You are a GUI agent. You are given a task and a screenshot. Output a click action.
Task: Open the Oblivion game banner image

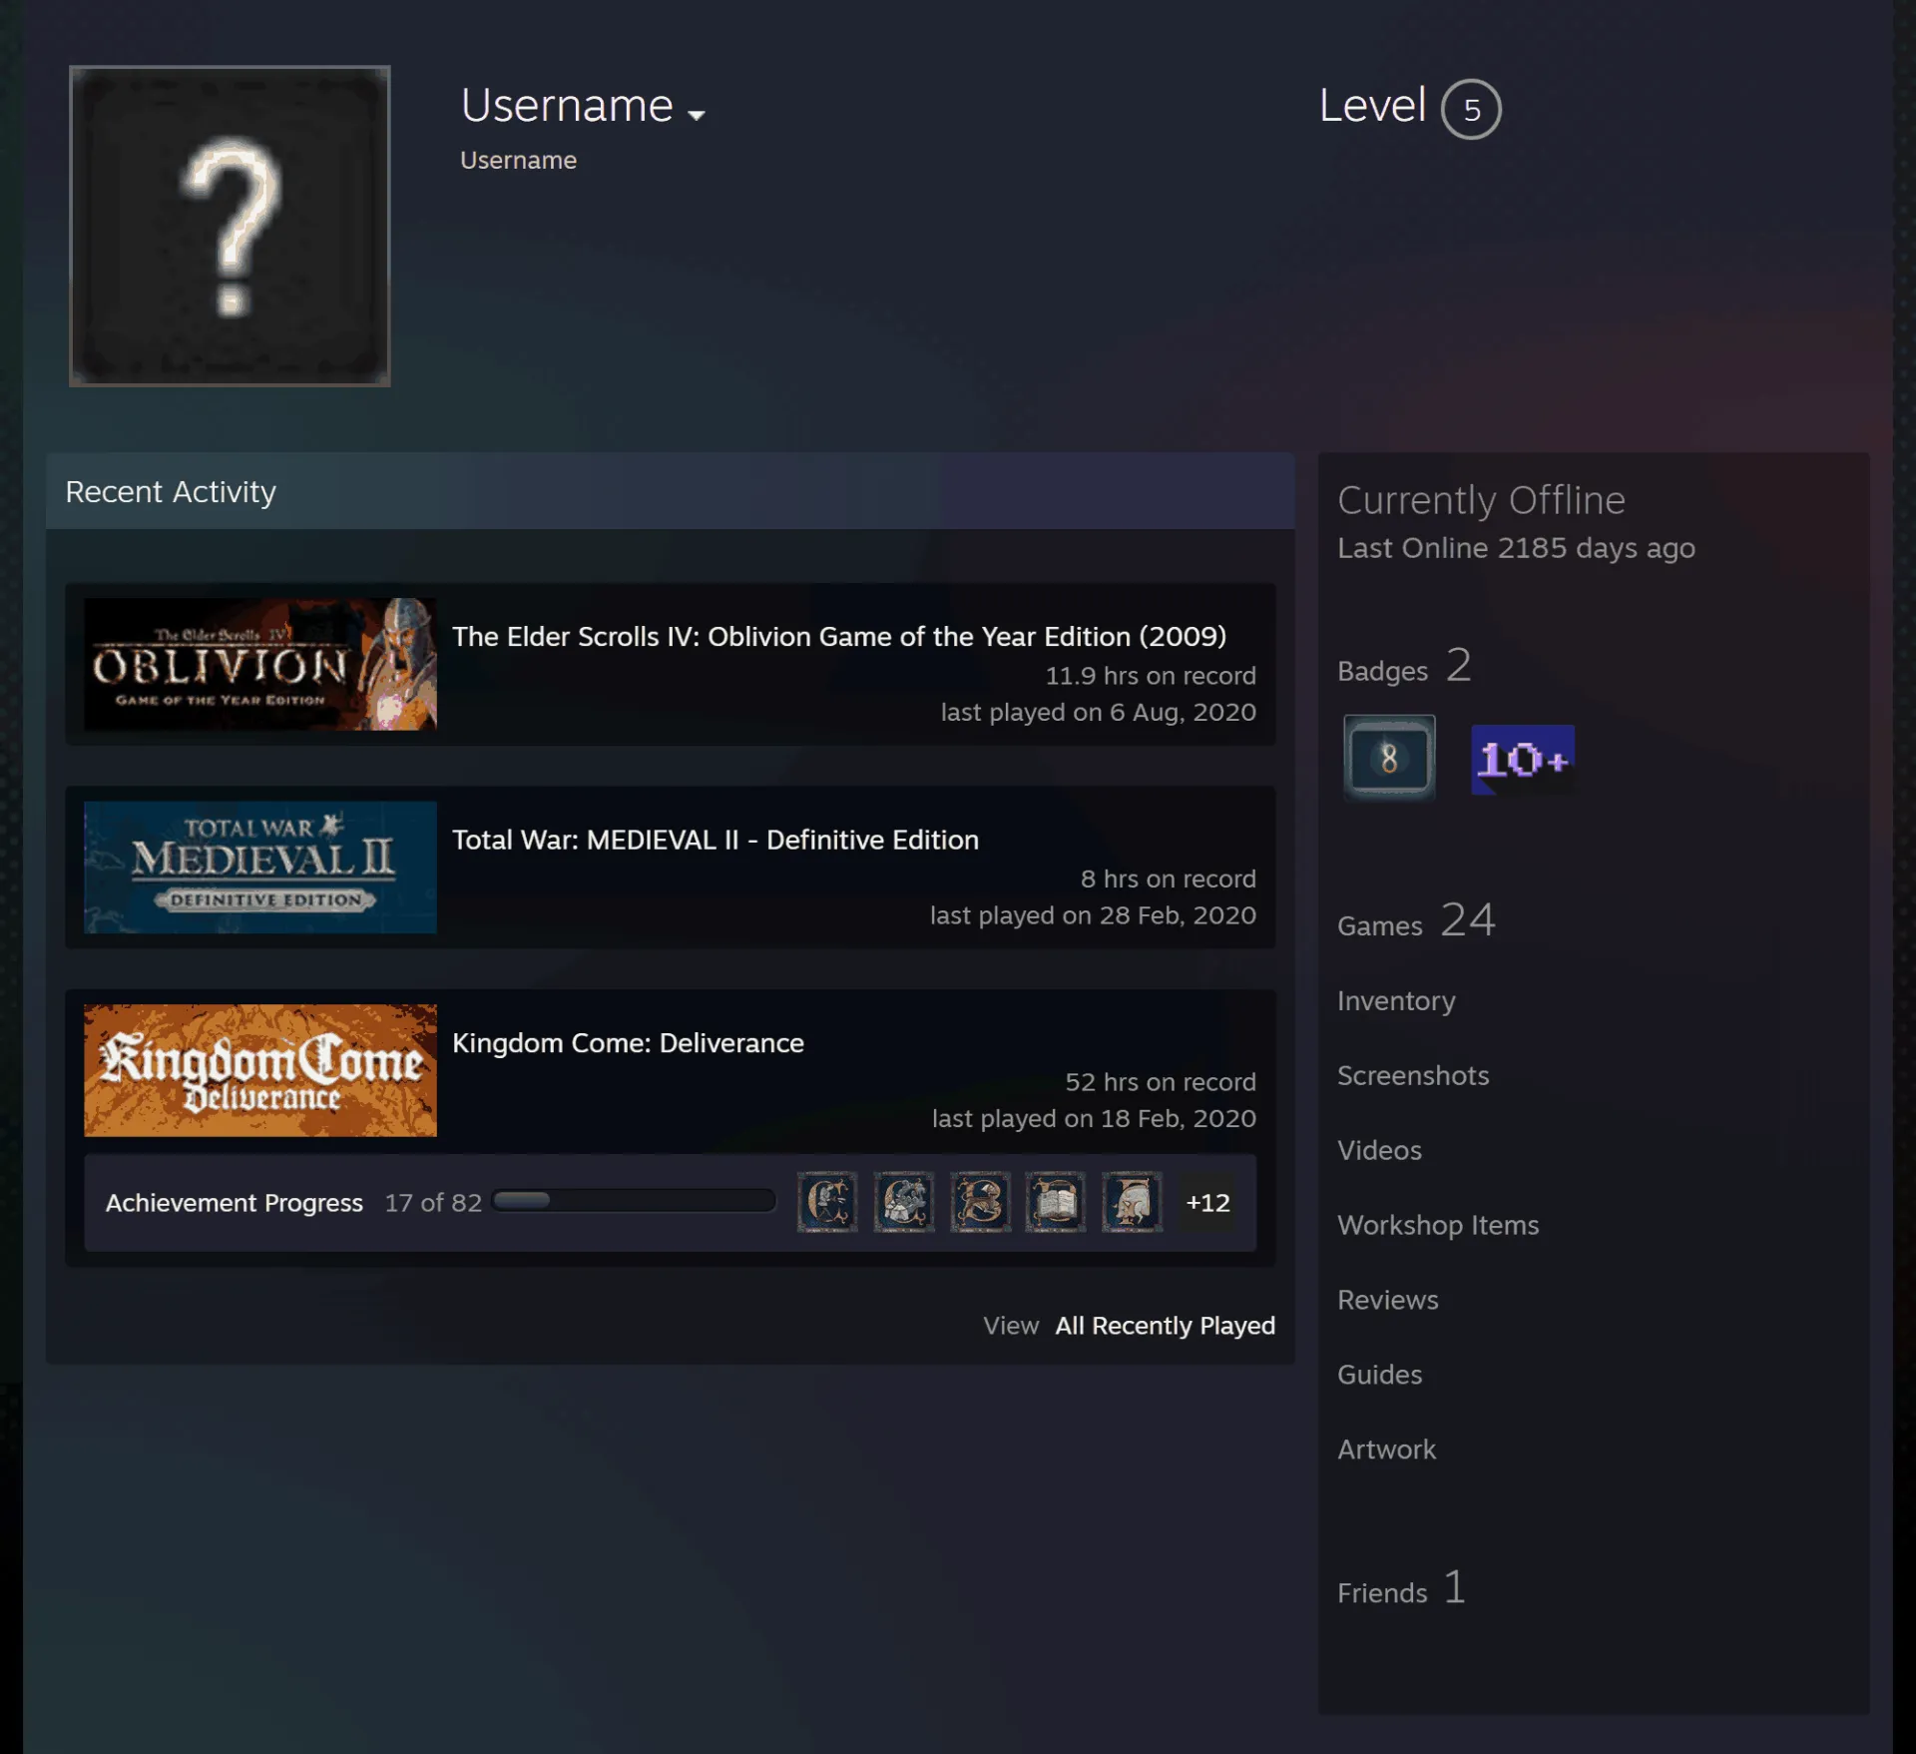[x=260, y=664]
